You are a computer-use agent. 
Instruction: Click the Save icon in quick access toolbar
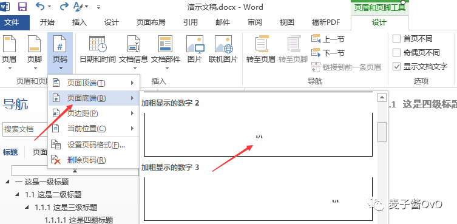click(22, 7)
